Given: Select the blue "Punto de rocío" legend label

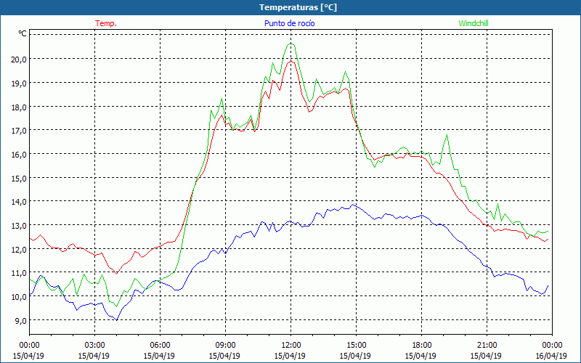Looking at the screenshot, I should (x=289, y=23).
